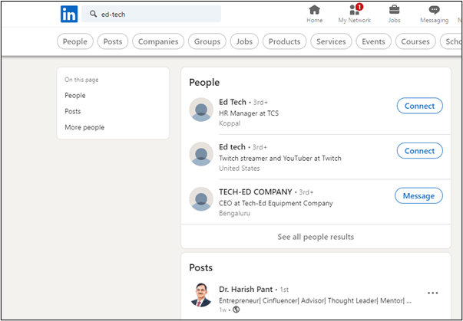The image size is (463, 321).
Task: Filter results by Products
Action: pyautogui.click(x=284, y=41)
